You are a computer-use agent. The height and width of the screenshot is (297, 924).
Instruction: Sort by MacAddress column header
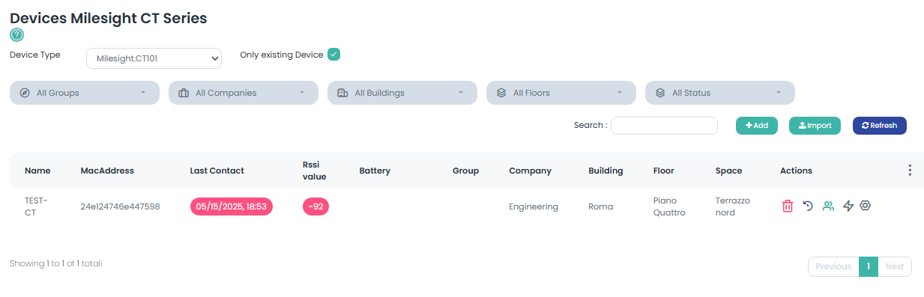107,171
